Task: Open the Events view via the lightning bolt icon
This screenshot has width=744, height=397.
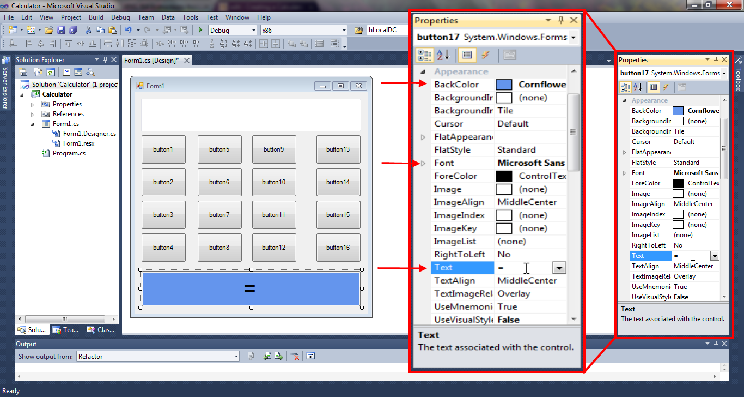Action: coord(485,55)
